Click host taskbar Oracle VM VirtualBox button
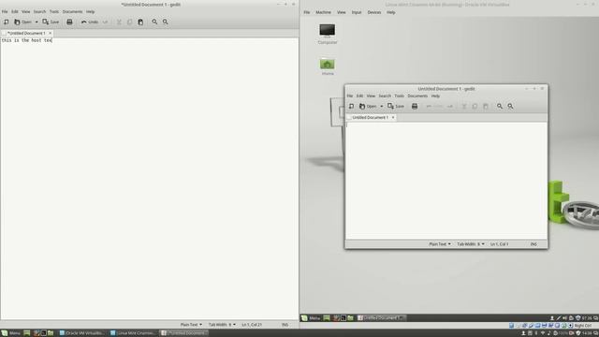This screenshot has height=337, width=599. click(82, 333)
